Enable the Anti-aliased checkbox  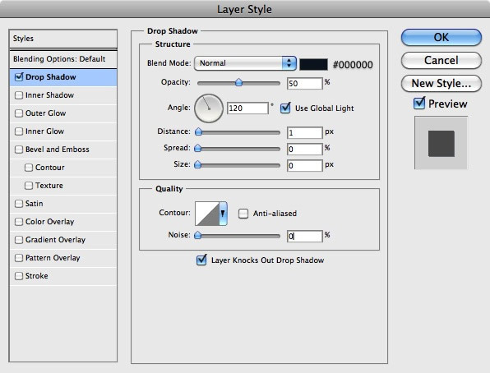tap(243, 214)
